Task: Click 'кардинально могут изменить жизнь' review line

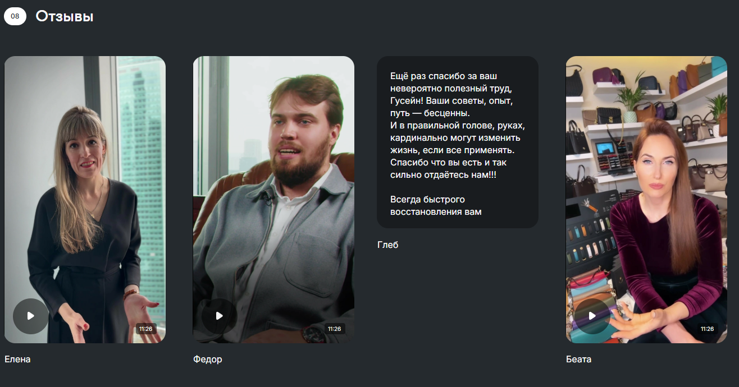Action: pos(455,144)
